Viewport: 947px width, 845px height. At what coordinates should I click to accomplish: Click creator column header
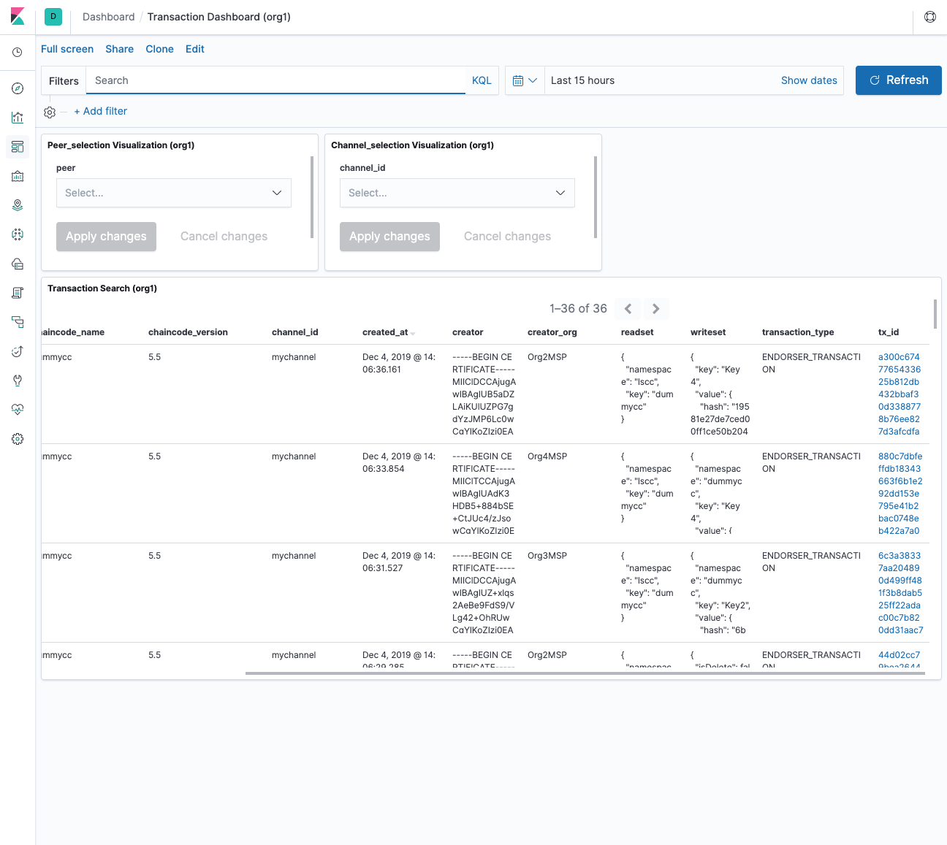pyautogui.click(x=468, y=332)
